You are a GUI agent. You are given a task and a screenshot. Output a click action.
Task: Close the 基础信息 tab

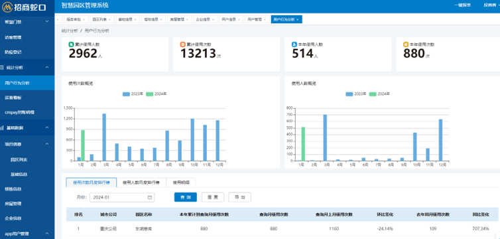click(x=135, y=19)
